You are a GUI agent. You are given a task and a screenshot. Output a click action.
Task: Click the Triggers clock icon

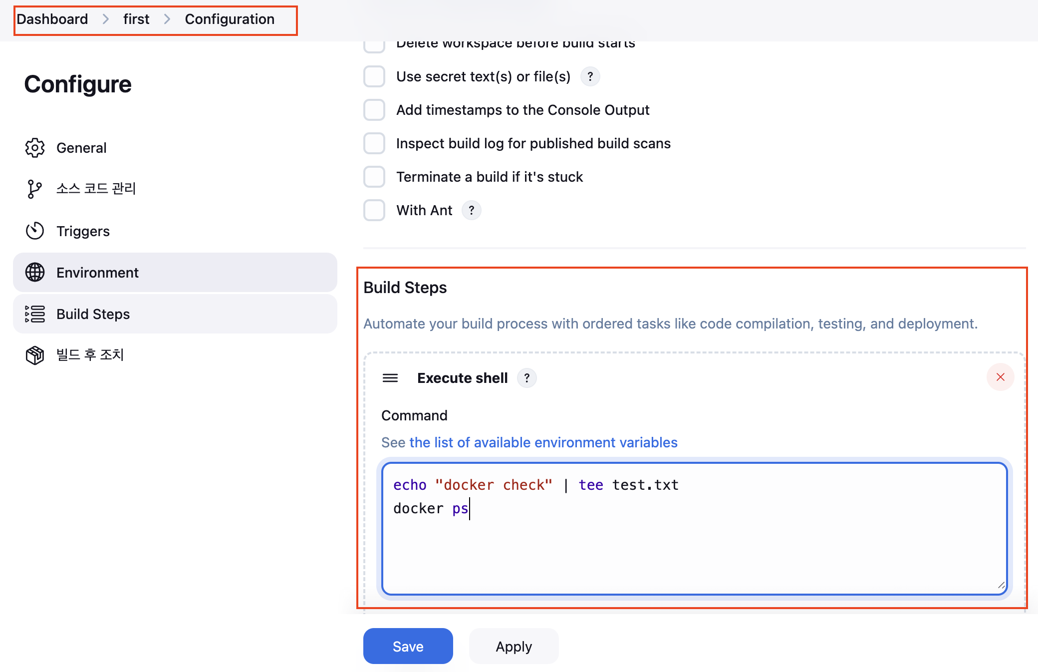tap(35, 231)
